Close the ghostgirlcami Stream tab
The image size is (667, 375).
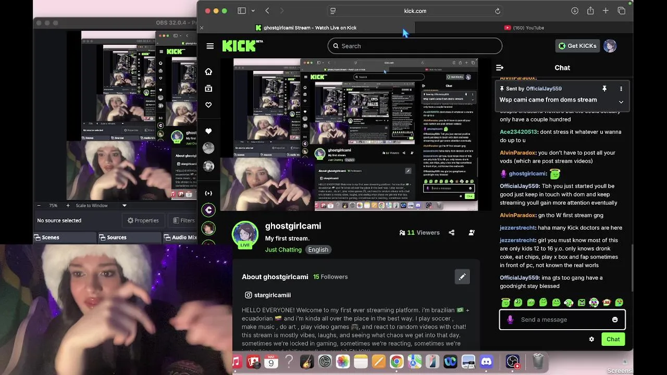coord(202,28)
